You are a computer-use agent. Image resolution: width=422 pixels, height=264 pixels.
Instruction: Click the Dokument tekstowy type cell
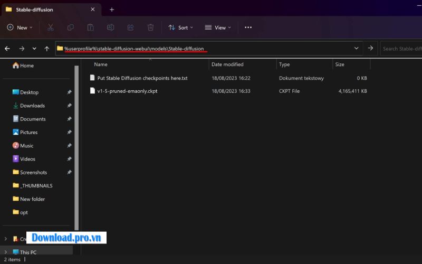(301, 78)
